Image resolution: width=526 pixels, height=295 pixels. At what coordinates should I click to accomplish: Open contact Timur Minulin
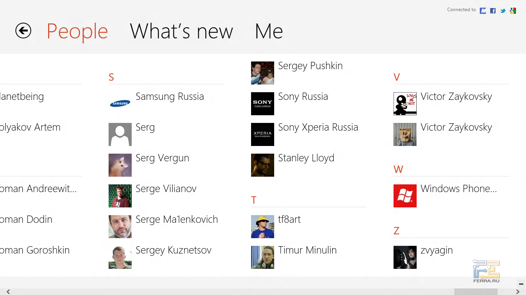307,250
